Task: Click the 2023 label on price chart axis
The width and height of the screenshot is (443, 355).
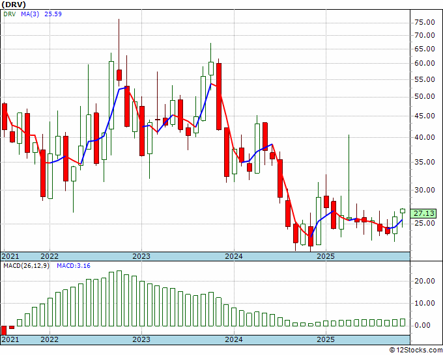Action: 141,256
